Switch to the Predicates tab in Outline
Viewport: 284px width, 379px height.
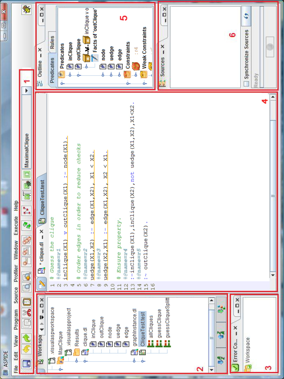point(52,70)
